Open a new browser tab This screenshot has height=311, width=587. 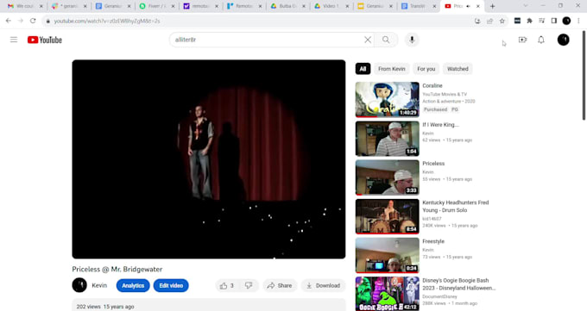pyautogui.click(x=492, y=6)
